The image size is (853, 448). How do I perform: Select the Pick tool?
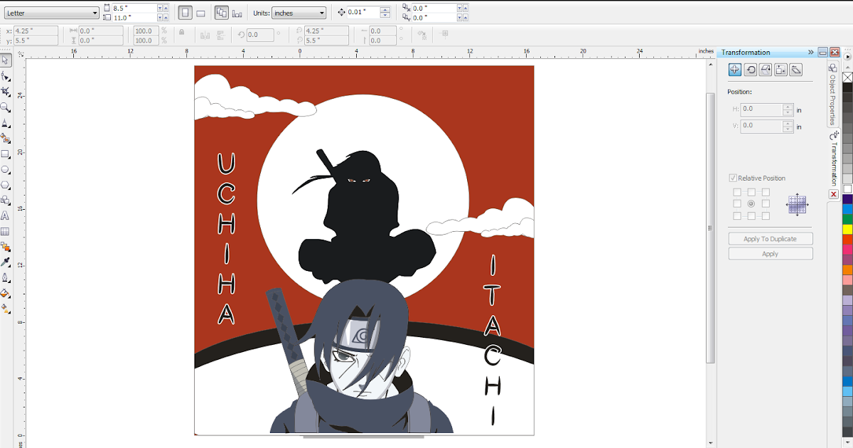click(6, 61)
